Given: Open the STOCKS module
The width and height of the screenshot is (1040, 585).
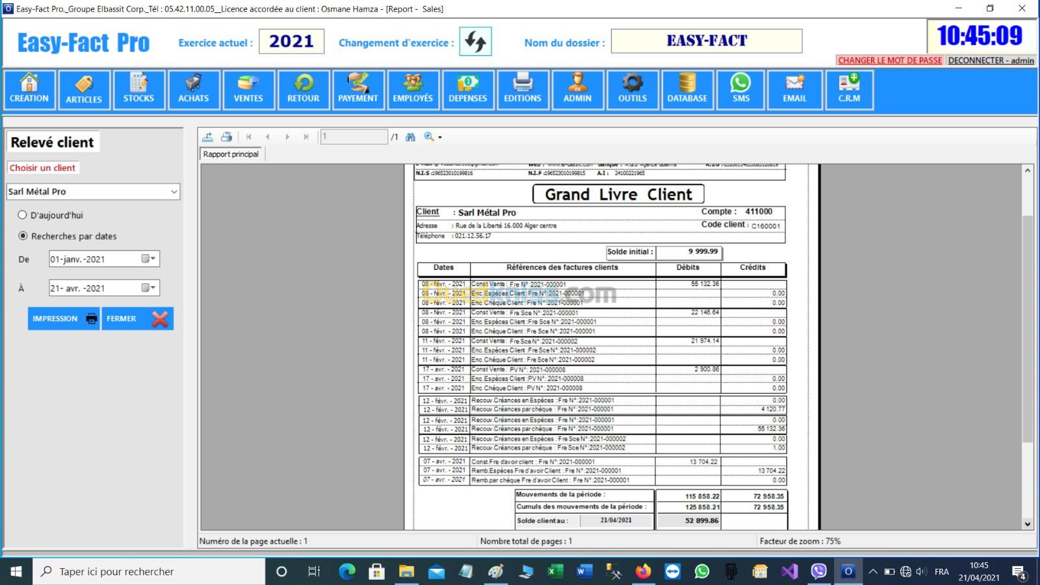Looking at the screenshot, I should pos(138,90).
